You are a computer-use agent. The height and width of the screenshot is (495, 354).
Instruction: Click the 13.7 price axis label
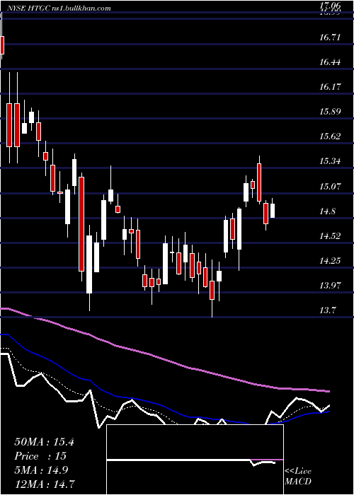(327, 310)
